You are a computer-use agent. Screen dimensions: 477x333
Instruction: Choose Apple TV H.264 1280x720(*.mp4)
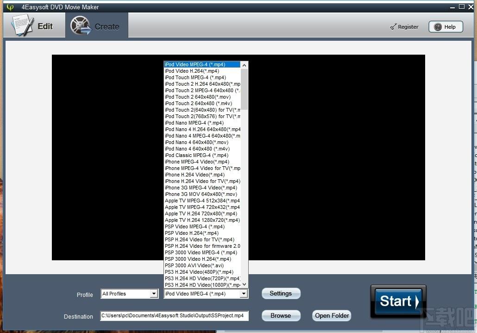[202, 220]
